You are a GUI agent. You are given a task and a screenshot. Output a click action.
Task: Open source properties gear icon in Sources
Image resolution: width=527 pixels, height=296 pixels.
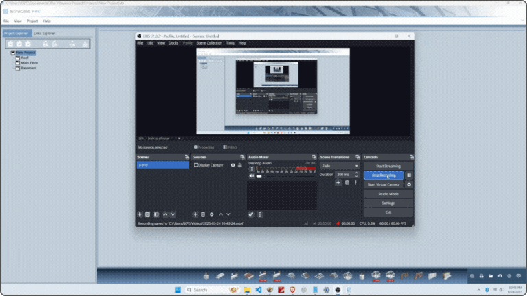click(x=211, y=214)
